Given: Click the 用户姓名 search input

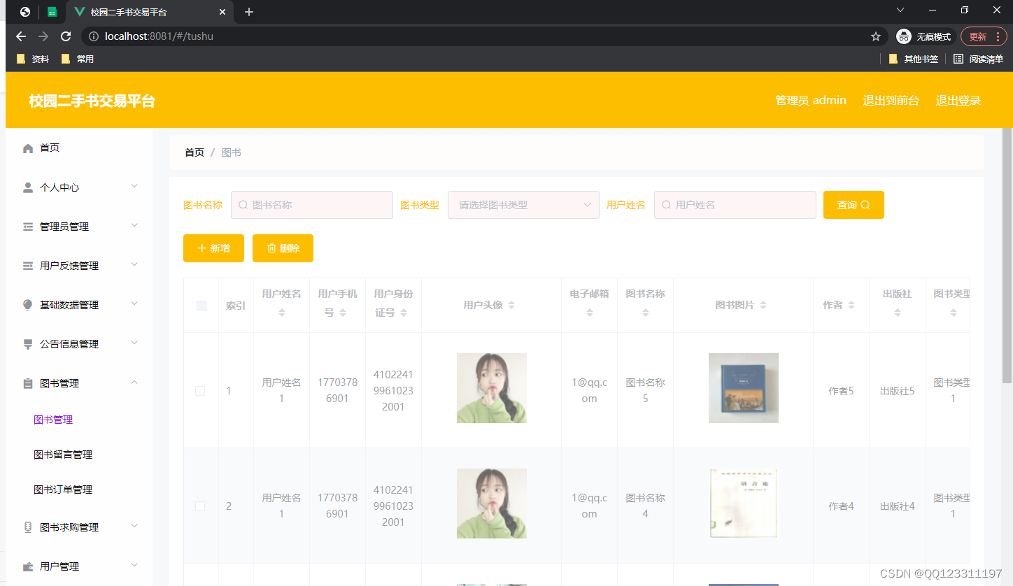Looking at the screenshot, I should point(735,205).
